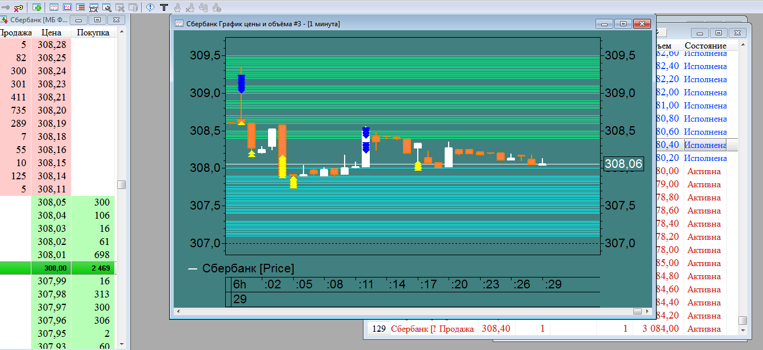763x350 pixels.
Task: Click the blue framed chart toolbar icon
Action: click(67, 7)
